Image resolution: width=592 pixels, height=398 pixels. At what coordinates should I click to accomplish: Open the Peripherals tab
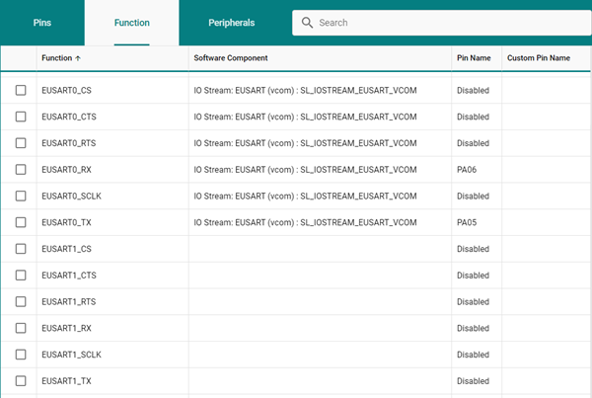[x=231, y=22]
